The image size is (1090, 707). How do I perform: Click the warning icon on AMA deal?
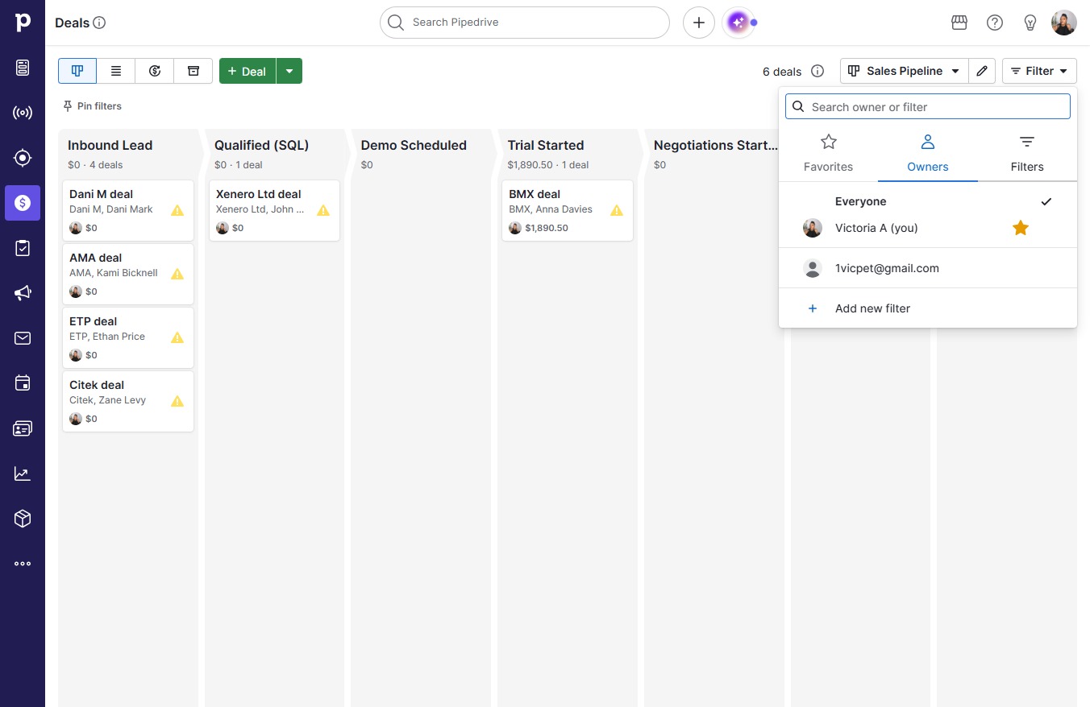point(177,274)
